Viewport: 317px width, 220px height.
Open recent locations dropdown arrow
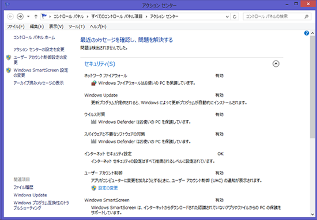[28, 16]
